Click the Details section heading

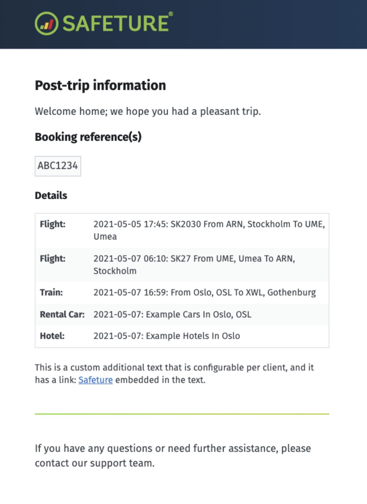(x=51, y=195)
